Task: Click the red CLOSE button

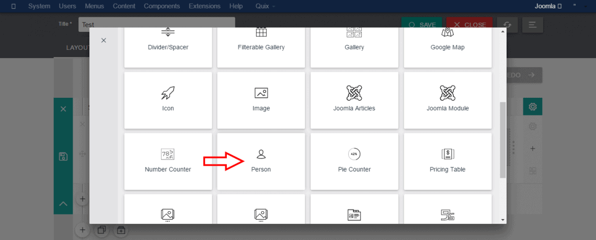Action: pos(469,25)
